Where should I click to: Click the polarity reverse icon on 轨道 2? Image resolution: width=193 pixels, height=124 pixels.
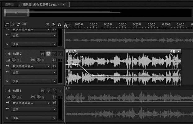point(54,66)
